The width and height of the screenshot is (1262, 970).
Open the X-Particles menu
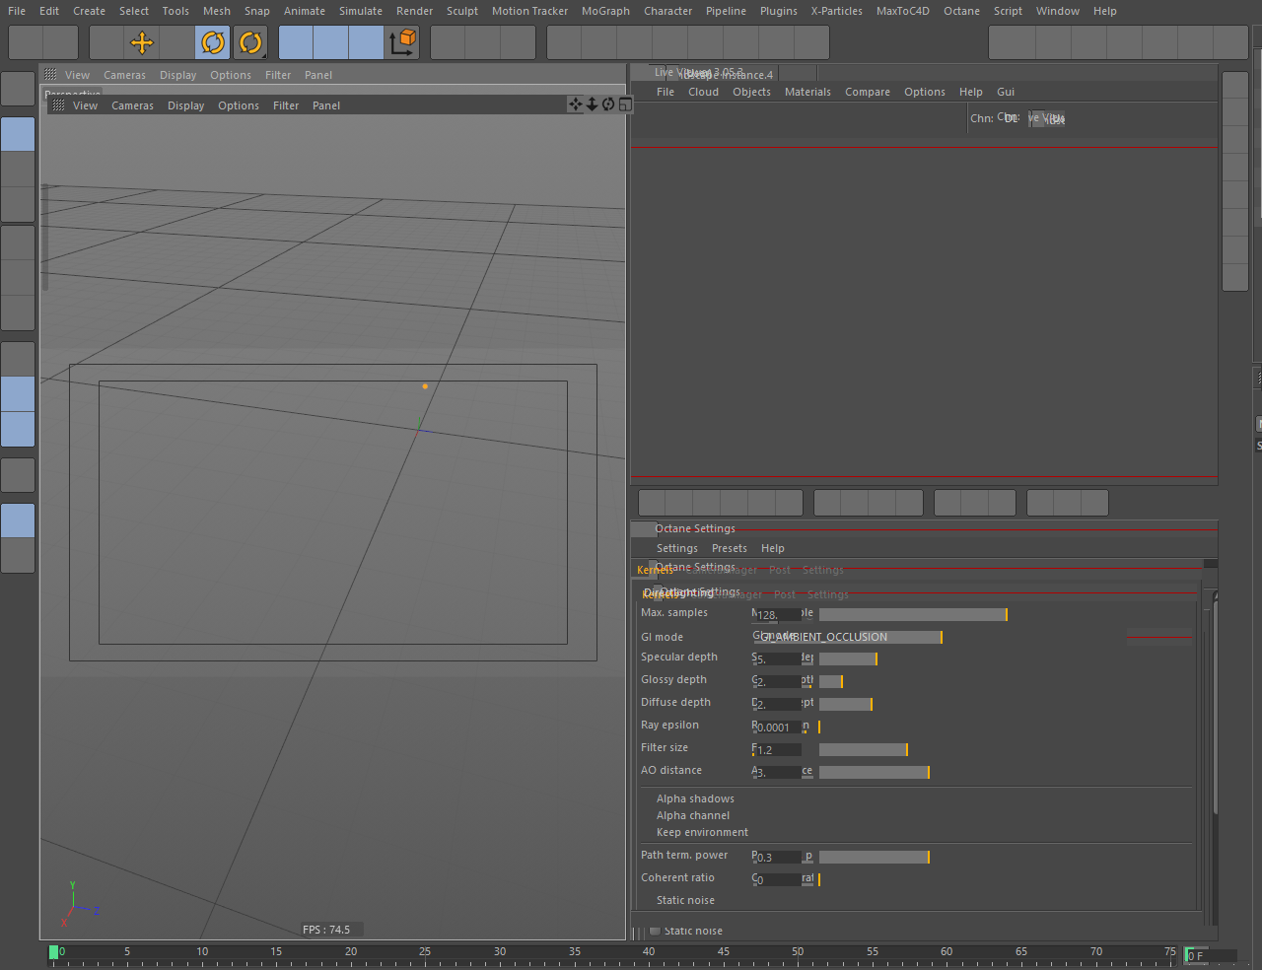click(837, 11)
